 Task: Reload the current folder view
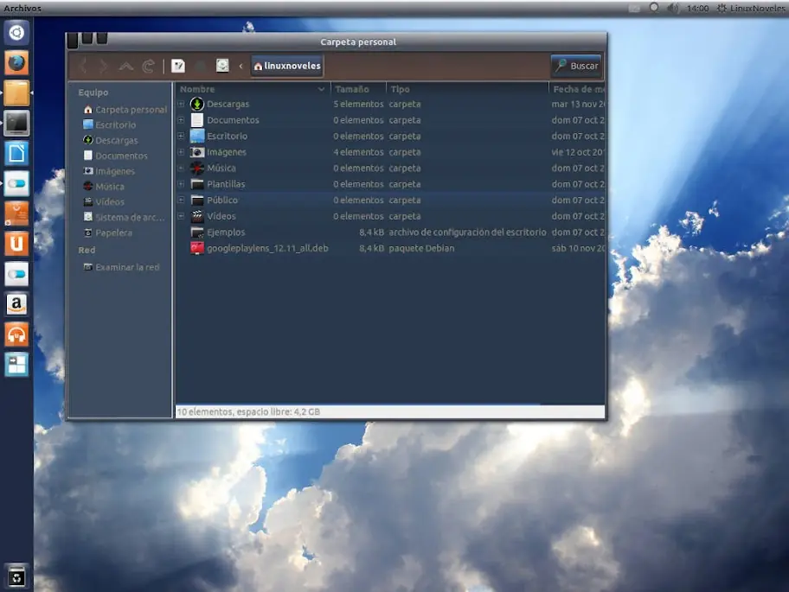[x=149, y=66]
